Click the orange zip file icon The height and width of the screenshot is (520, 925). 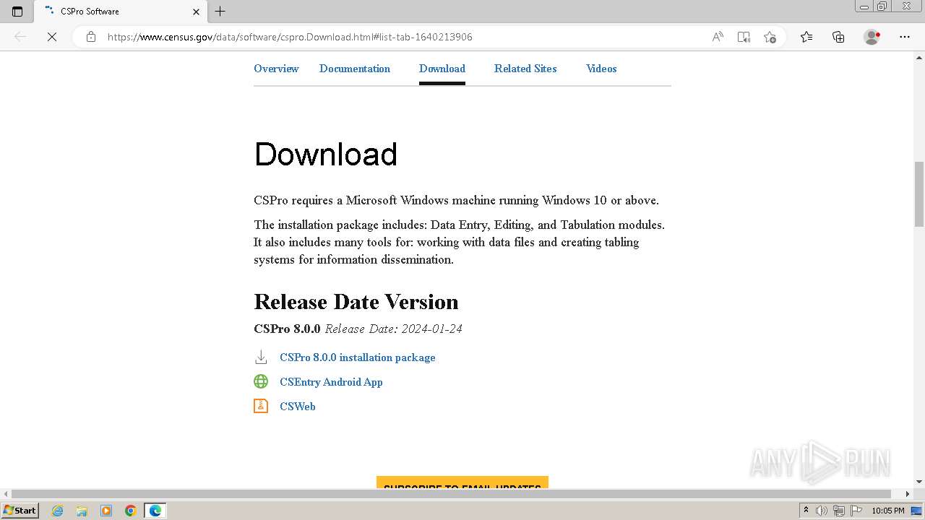(x=261, y=406)
